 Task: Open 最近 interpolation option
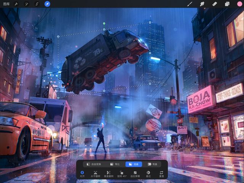148,174
